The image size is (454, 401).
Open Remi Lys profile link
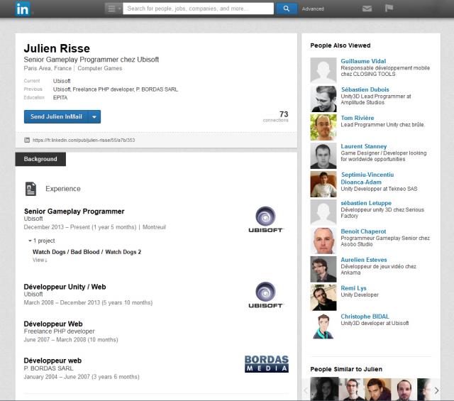(x=353, y=288)
